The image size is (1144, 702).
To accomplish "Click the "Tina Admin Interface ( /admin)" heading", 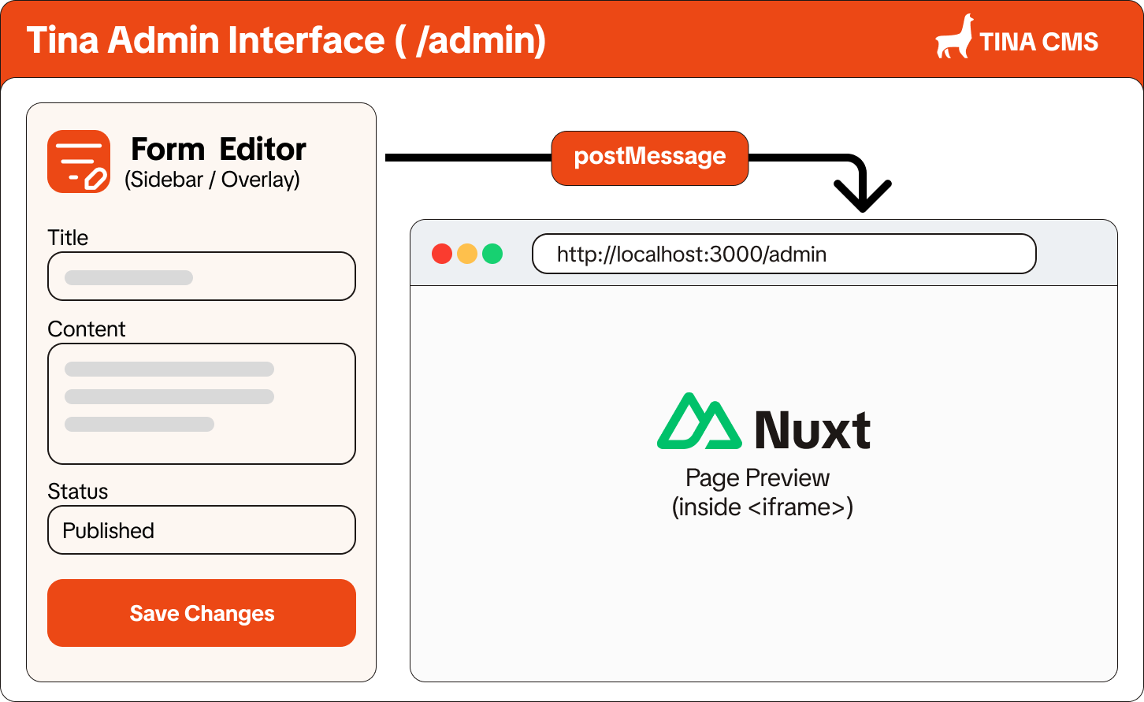I will point(286,40).
